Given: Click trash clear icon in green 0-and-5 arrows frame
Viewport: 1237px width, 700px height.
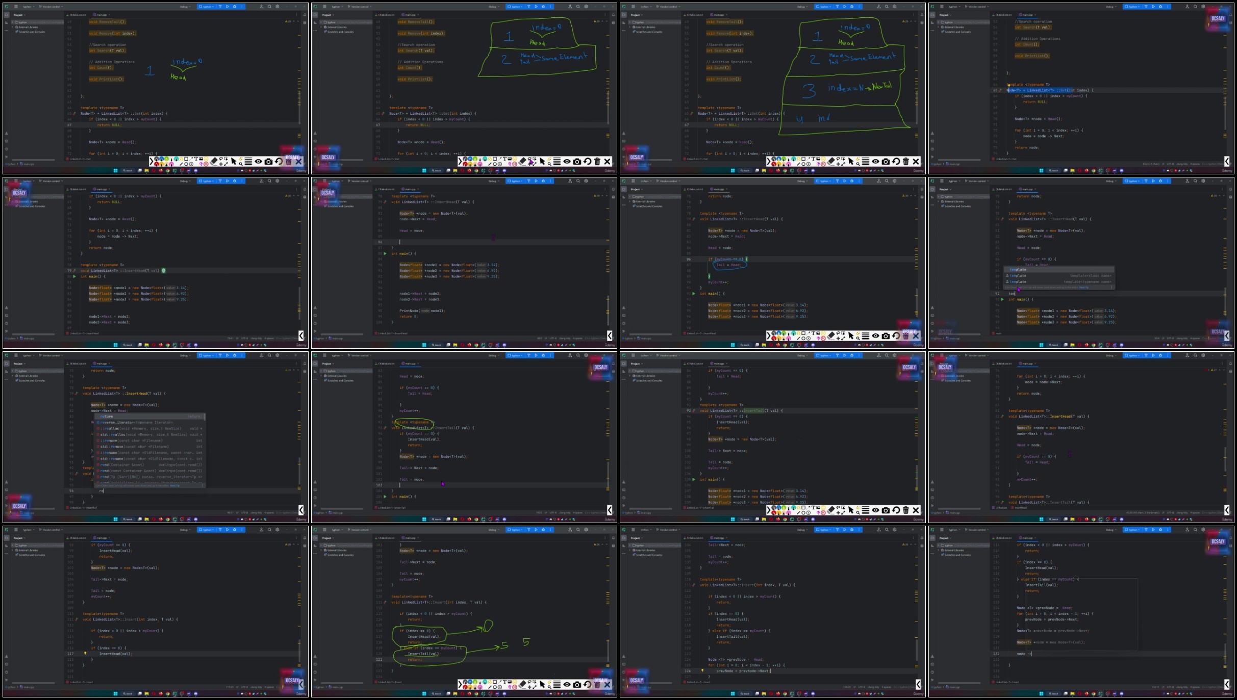Looking at the screenshot, I should 597,684.
